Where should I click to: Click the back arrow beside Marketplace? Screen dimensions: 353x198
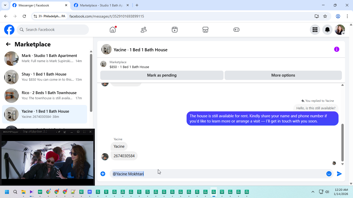(x=8, y=44)
